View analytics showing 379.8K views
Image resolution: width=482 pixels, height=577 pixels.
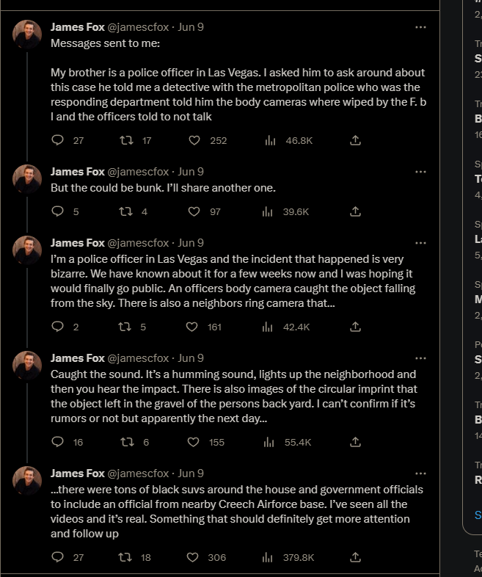coord(269,557)
